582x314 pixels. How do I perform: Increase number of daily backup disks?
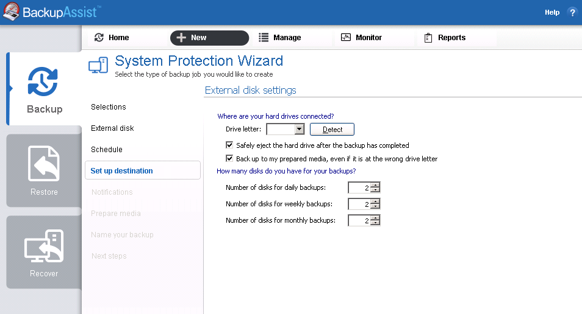(375, 185)
